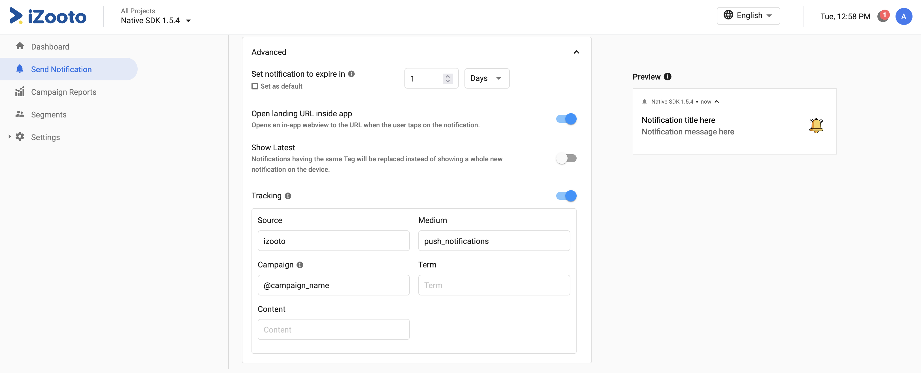Go to Campaign Reports
921x373 pixels.
click(64, 92)
